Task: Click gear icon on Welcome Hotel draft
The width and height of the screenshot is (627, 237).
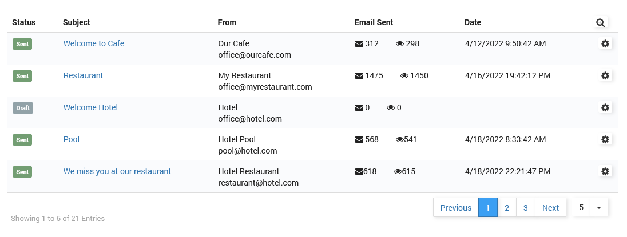Action: coord(605,107)
